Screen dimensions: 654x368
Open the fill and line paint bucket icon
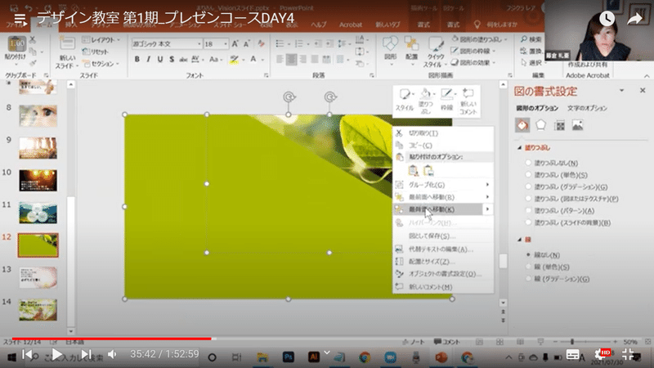(x=522, y=125)
